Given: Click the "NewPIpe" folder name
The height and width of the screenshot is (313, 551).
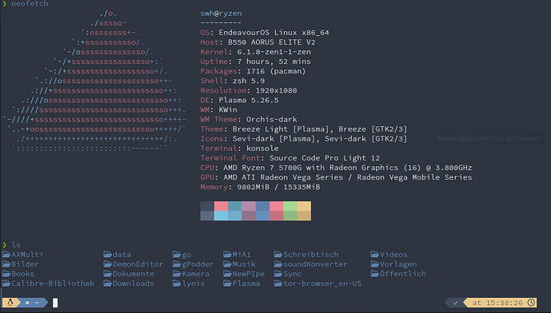Looking at the screenshot, I should [249, 274].
